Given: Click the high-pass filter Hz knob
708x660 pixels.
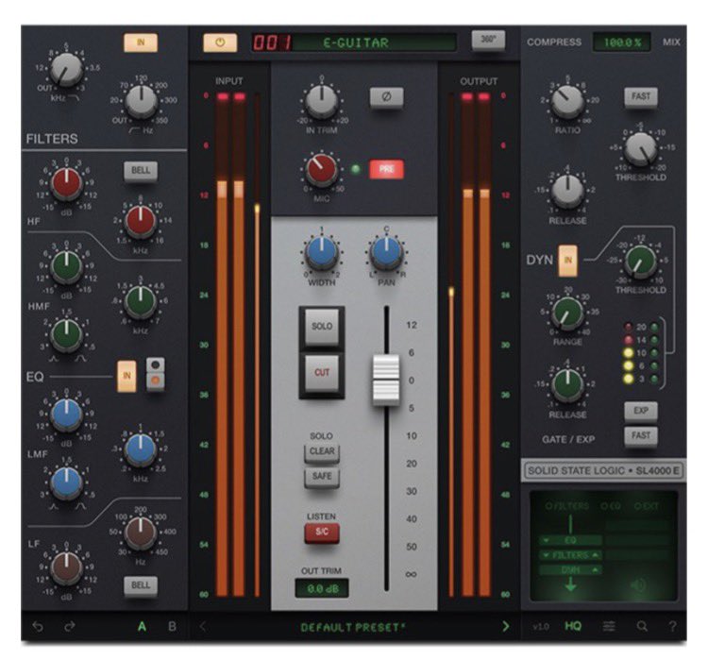Looking at the screenshot, I should click(141, 101).
